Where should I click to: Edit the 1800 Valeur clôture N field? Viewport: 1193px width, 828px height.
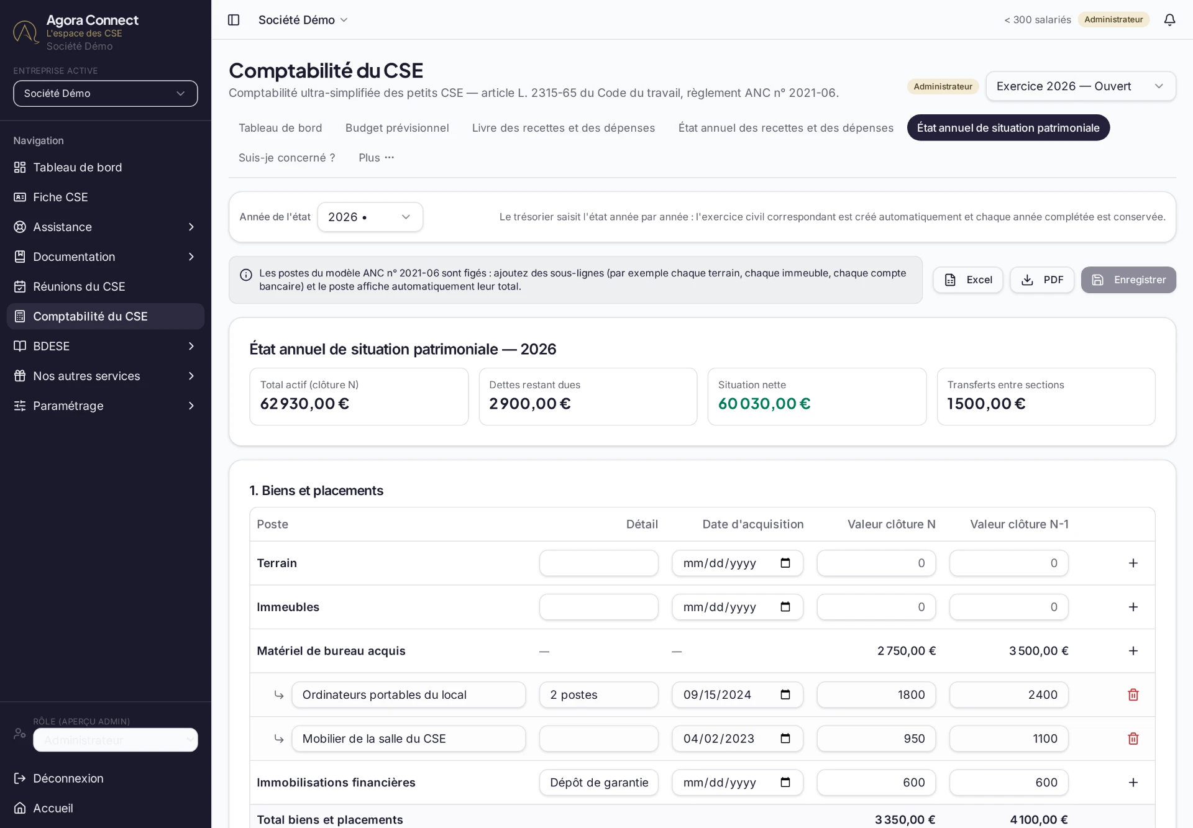point(876,694)
